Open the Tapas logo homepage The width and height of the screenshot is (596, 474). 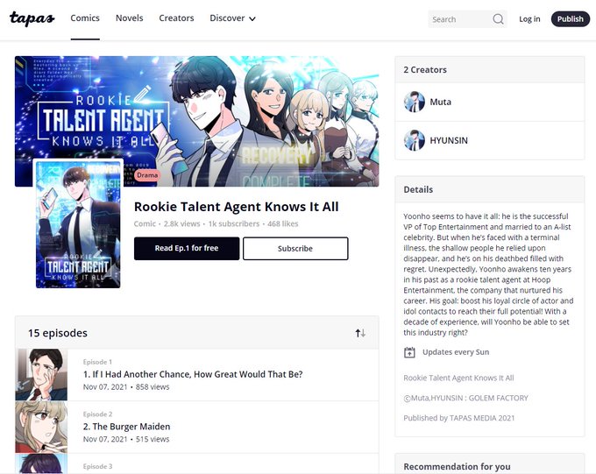coord(32,18)
